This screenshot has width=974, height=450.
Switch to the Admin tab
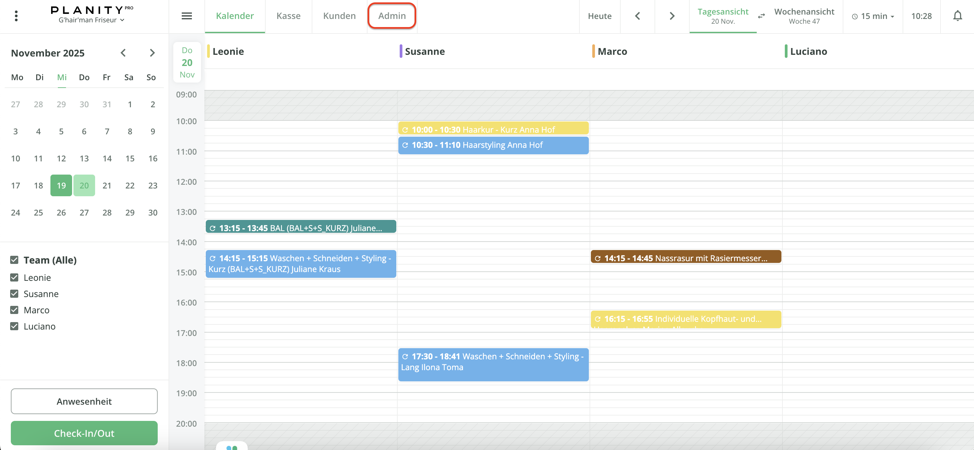(x=392, y=16)
